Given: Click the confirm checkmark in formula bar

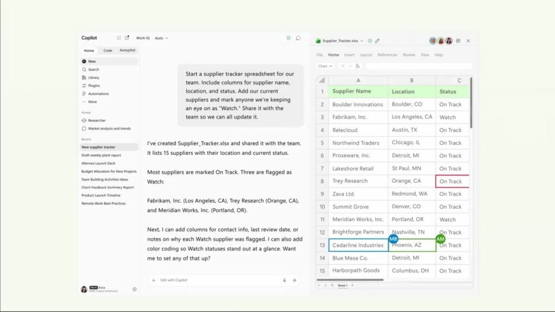Looking at the screenshot, I should (x=350, y=66).
